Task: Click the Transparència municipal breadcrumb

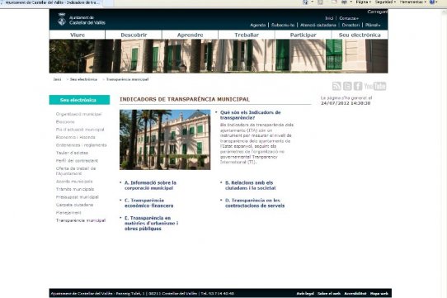Action: click(127, 79)
